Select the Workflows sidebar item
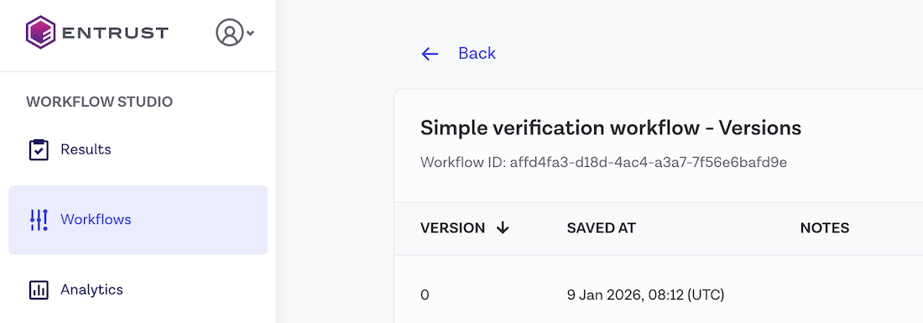Image resolution: width=923 pixels, height=323 pixels. (x=138, y=220)
